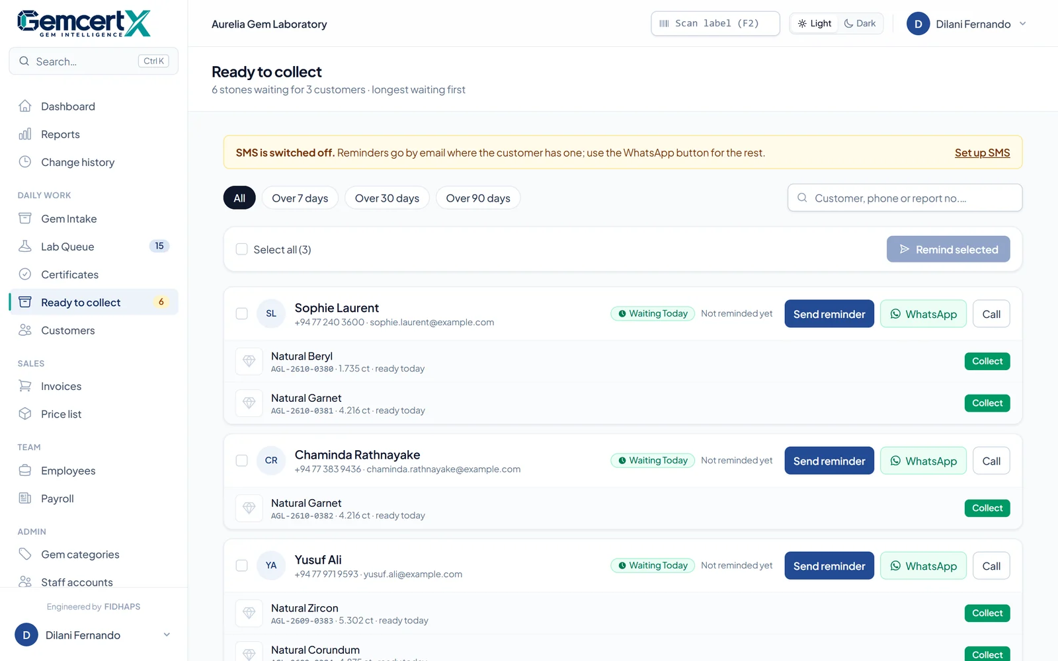Tick the checkbox for Chaminda Rathnayake

(242, 461)
